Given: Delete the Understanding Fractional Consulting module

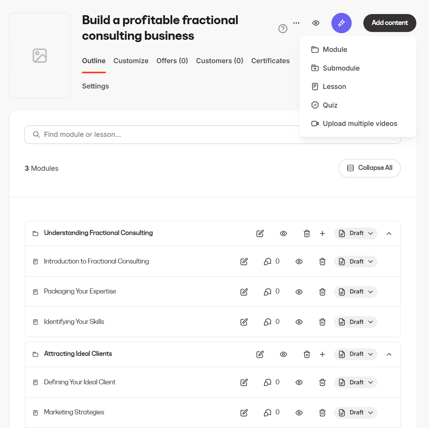Looking at the screenshot, I should (x=307, y=233).
